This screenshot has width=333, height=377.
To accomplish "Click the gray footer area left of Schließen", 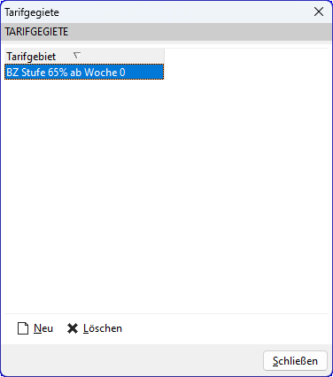I will point(132,360).
